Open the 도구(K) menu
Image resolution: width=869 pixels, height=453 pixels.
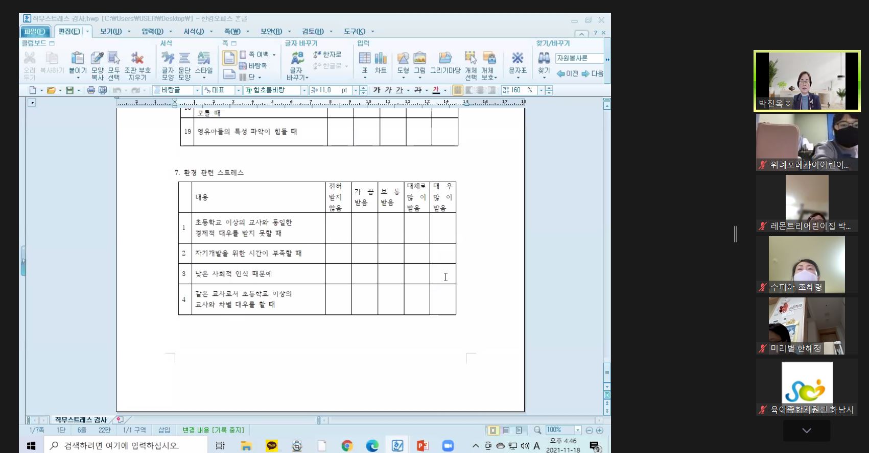pyautogui.click(x=355, y=32)
